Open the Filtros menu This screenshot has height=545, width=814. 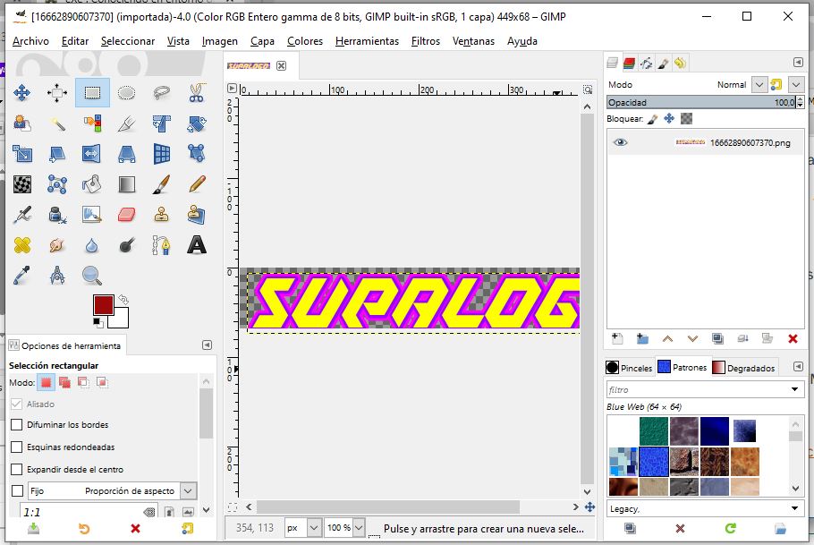[x=425, y=41]
